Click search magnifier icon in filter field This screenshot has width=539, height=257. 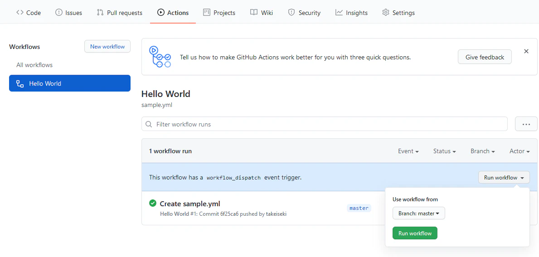[x=149, y=124]
